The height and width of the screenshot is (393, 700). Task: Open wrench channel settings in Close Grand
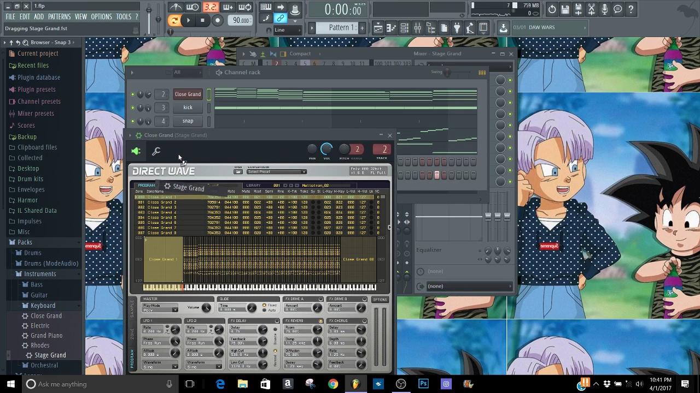(x=156, y=152)
